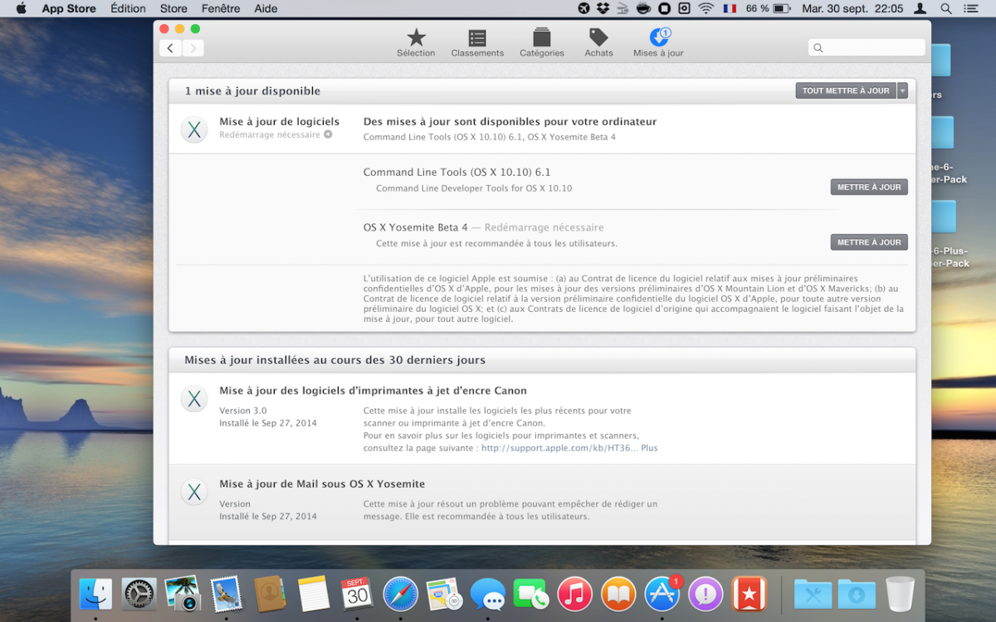Open the Mises à jour tab
This screenshot has width=996, height=622.
tap(658, 43)
